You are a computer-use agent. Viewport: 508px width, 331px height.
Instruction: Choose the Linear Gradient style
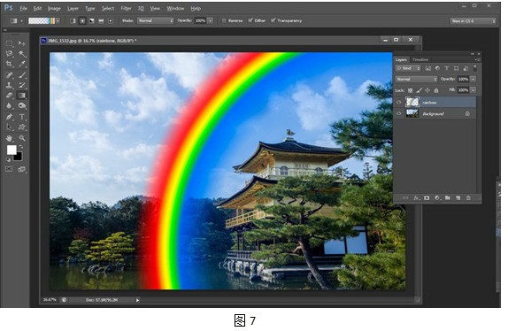tap(73, 20)
